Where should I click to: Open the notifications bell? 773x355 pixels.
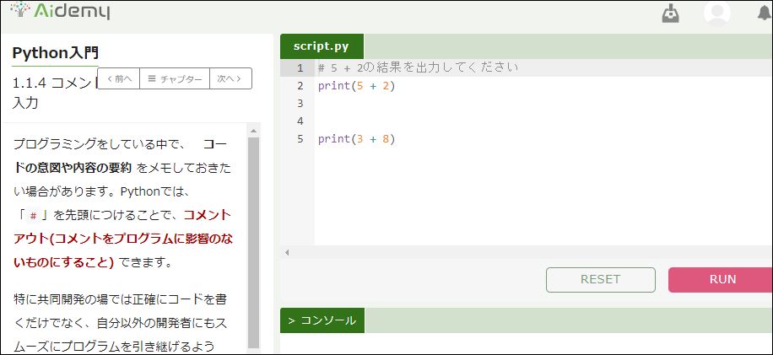pyautogui.click(x=765, y=13)
